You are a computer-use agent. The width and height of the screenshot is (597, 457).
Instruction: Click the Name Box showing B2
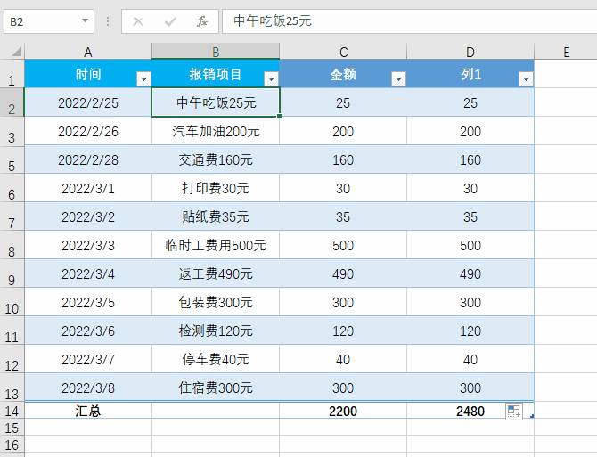49,21
